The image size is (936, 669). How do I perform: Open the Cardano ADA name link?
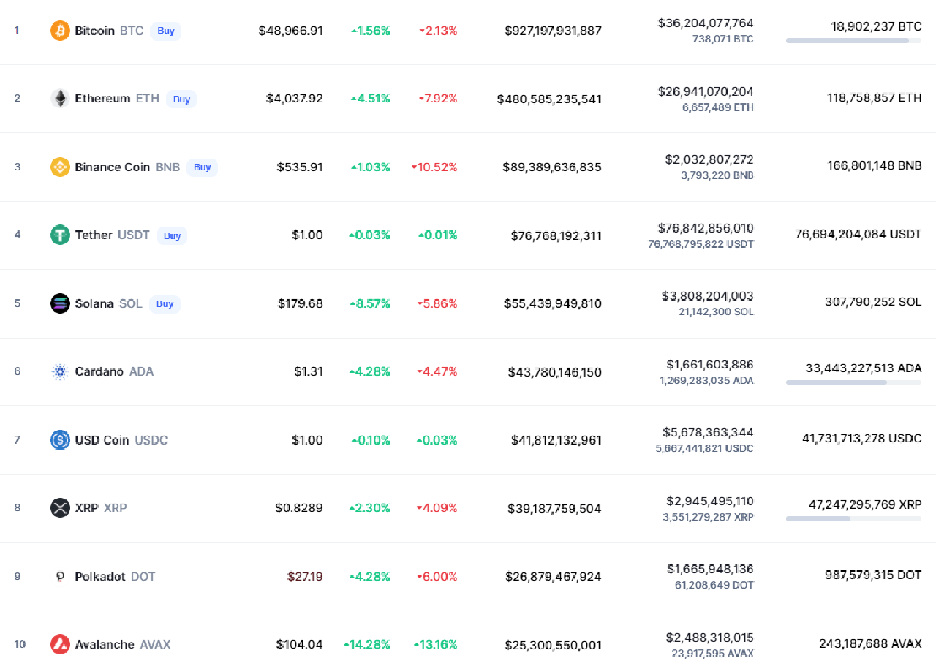(114, 371)
